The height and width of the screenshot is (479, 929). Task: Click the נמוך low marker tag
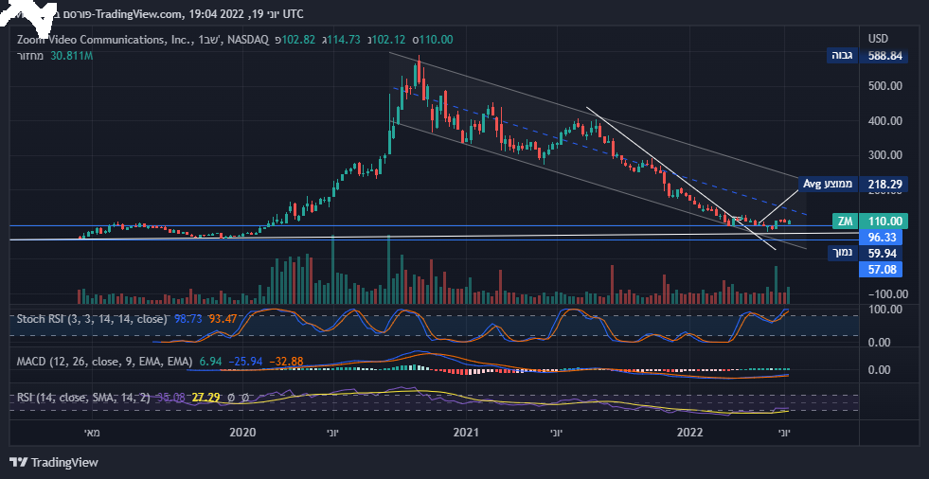843,254
